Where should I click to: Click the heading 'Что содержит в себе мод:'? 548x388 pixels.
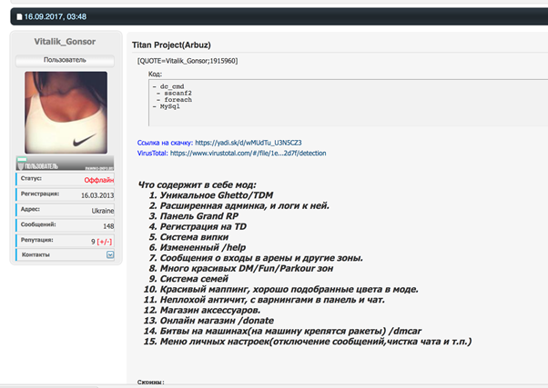click(198, 185)
